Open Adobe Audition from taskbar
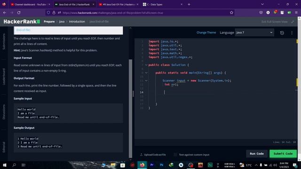 (x=210, y=165)
